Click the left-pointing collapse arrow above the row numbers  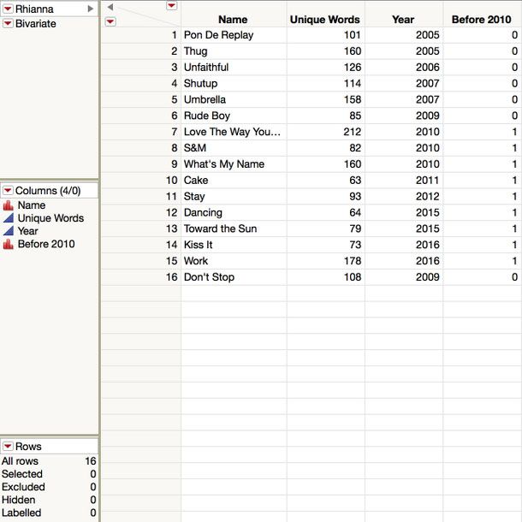click(x=110, y=8)
